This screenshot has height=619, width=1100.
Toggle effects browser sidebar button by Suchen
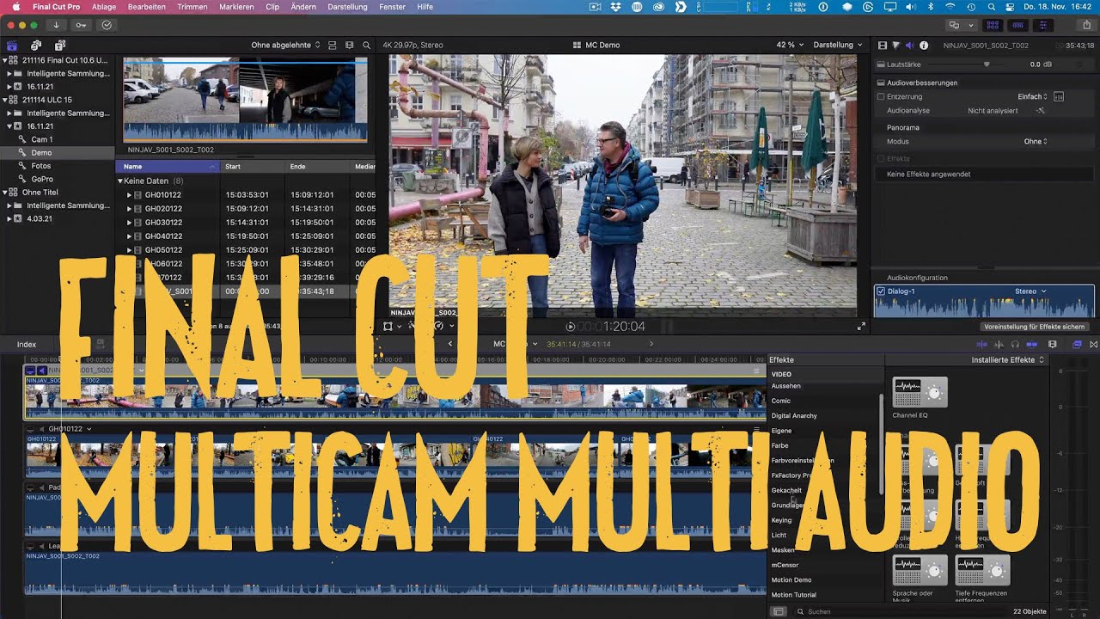pyautogui.click(x=779, y=611)
